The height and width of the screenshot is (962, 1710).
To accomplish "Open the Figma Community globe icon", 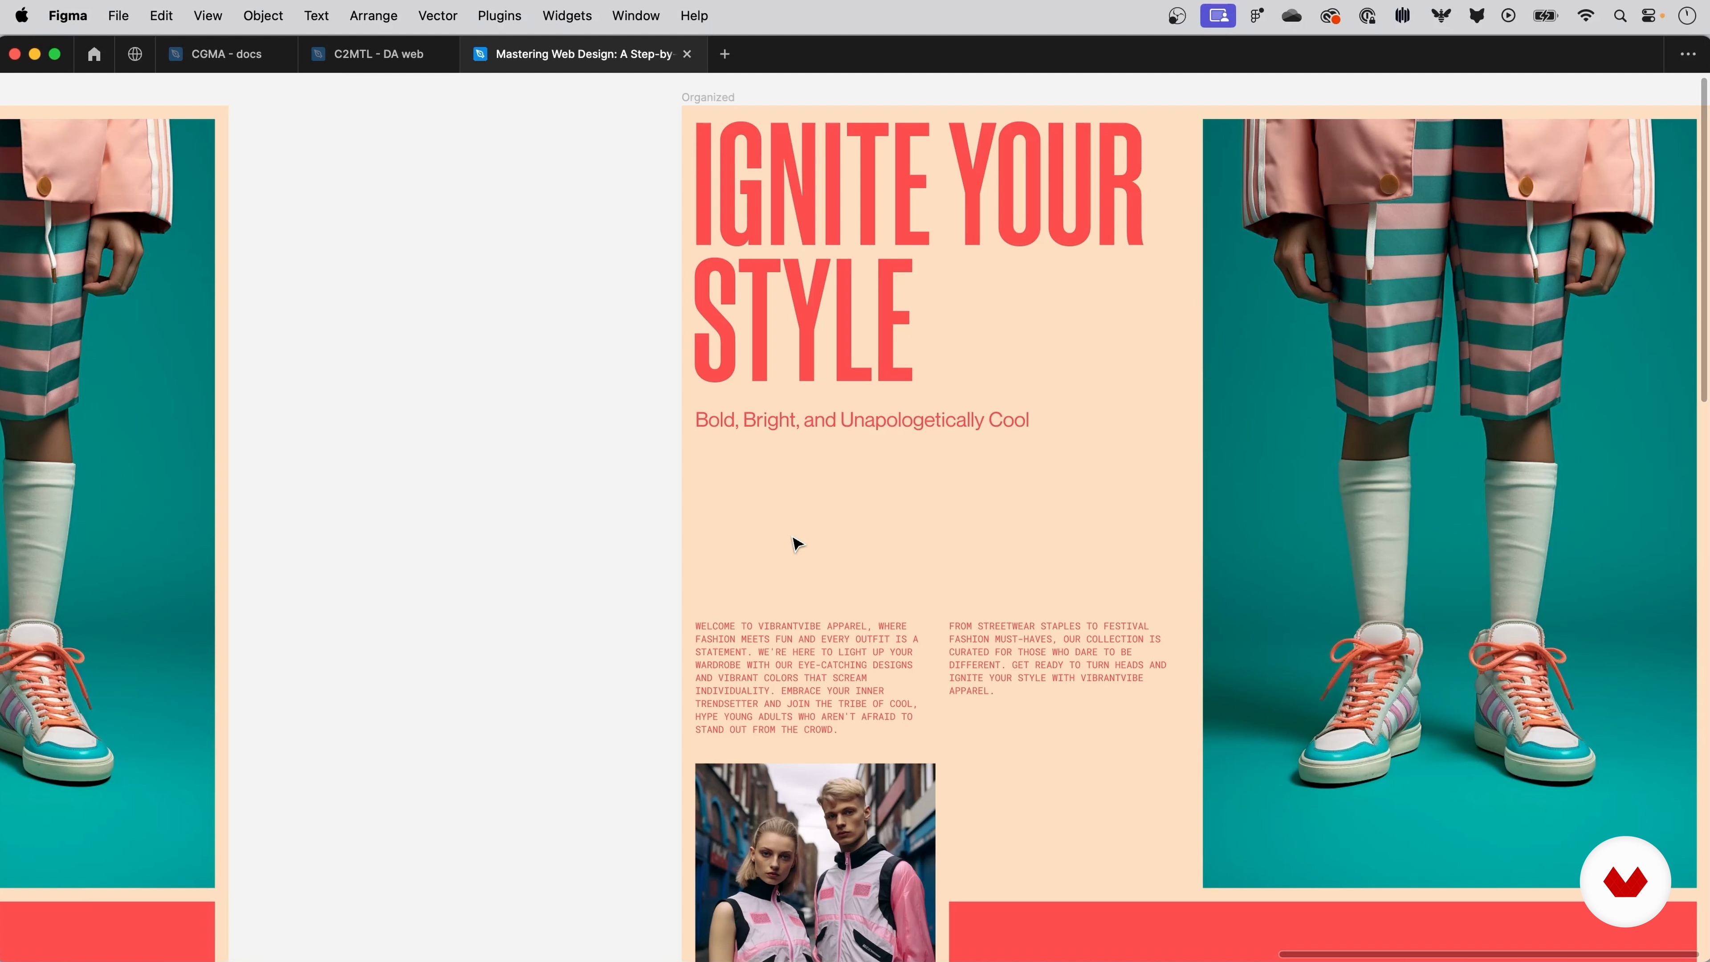I will point(135,54).
